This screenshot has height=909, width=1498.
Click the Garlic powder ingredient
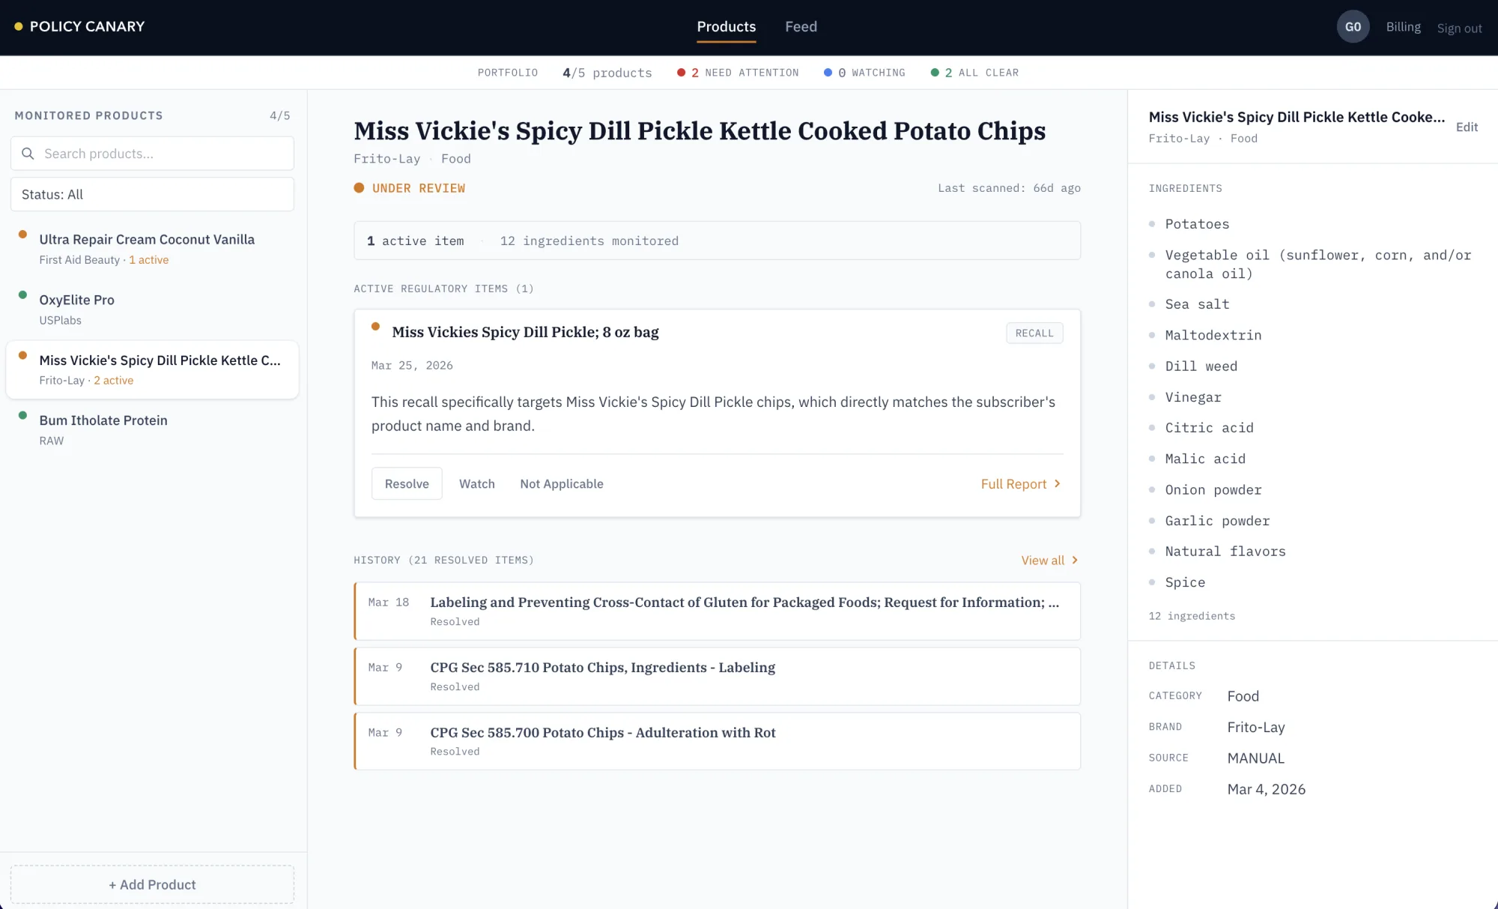[x=1217, y=521]
